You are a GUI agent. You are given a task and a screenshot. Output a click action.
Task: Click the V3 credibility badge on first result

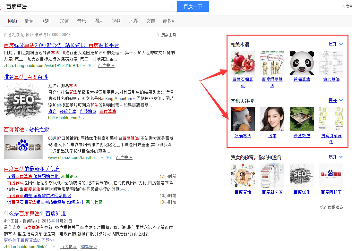point(91,65)
